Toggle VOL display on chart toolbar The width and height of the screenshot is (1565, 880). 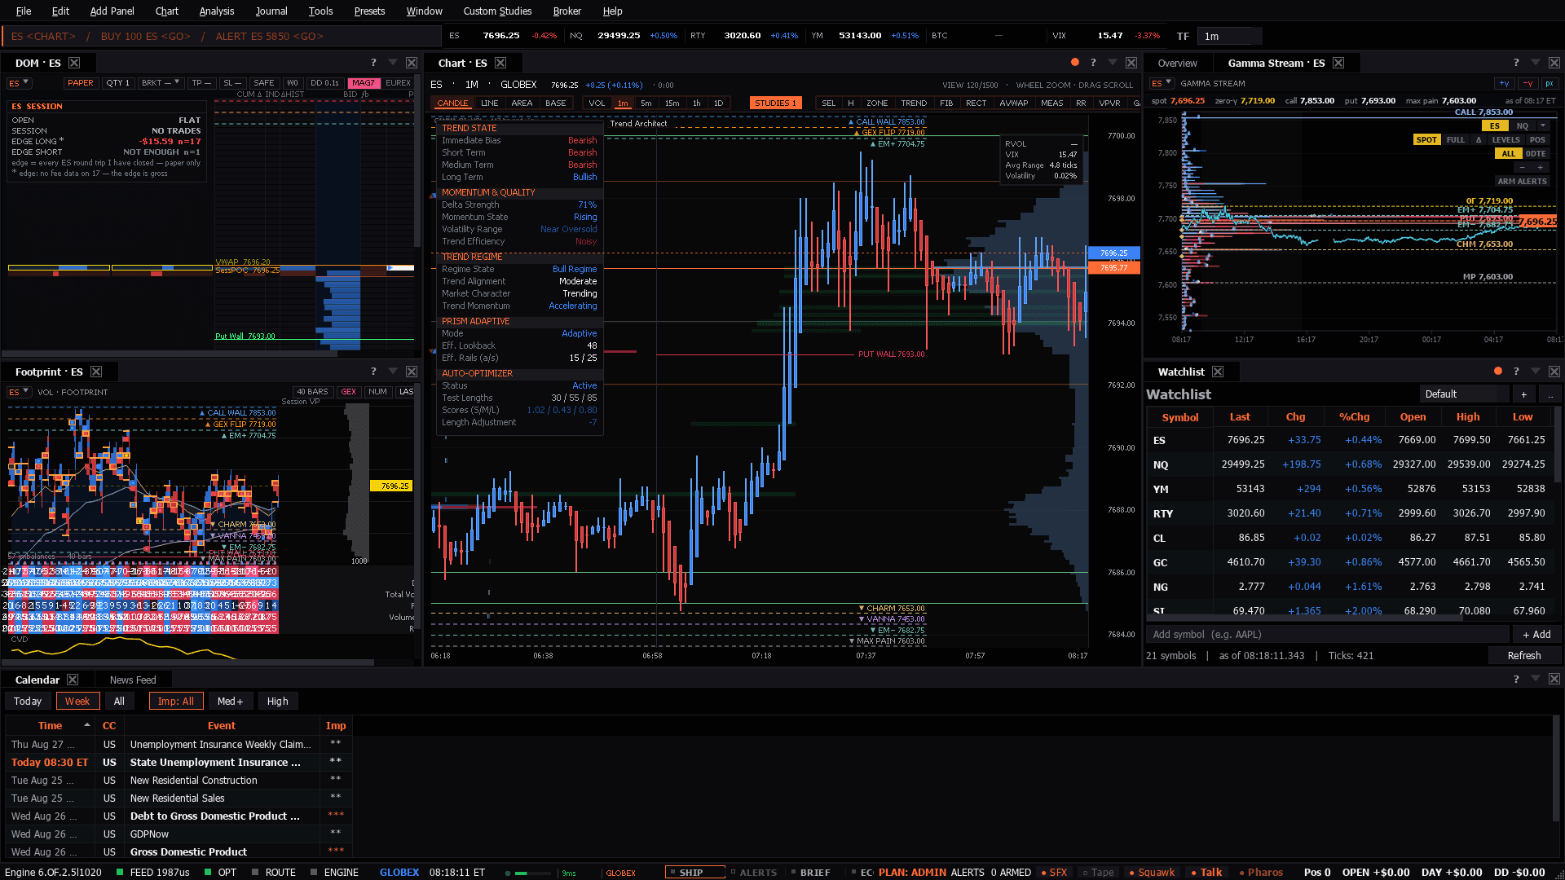(x=597, y=103)
